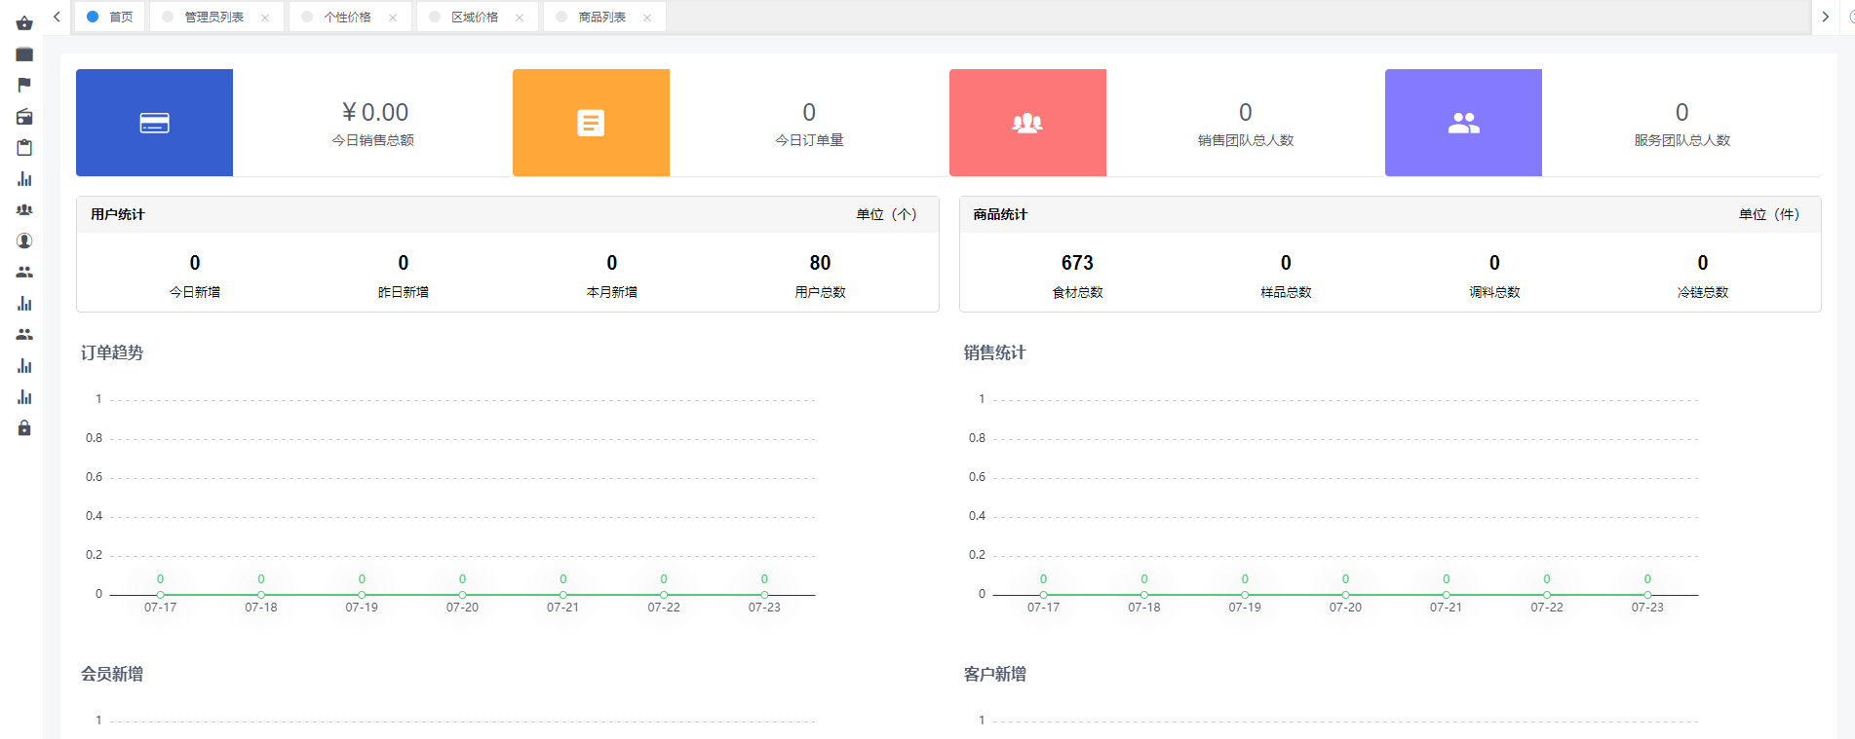Select the 07-21 data point in 销售统计
1855x739 pixels.
pyautogui.click(x=1447, y=594)
